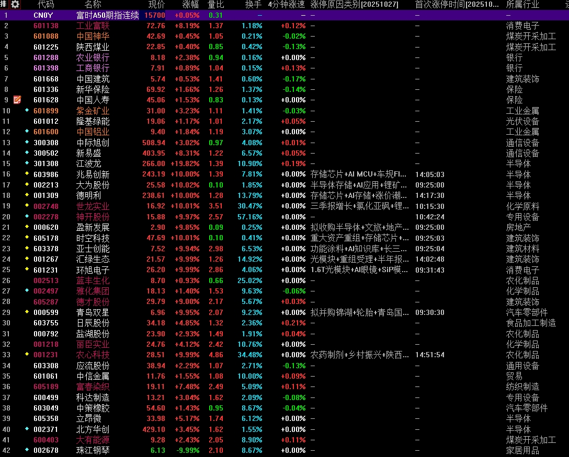This screenshot has width=569, height=457.
Task: Click the yellow diamond marker beside 002213 大为股份
Action: pyautogui.click(x=27, y=184)
